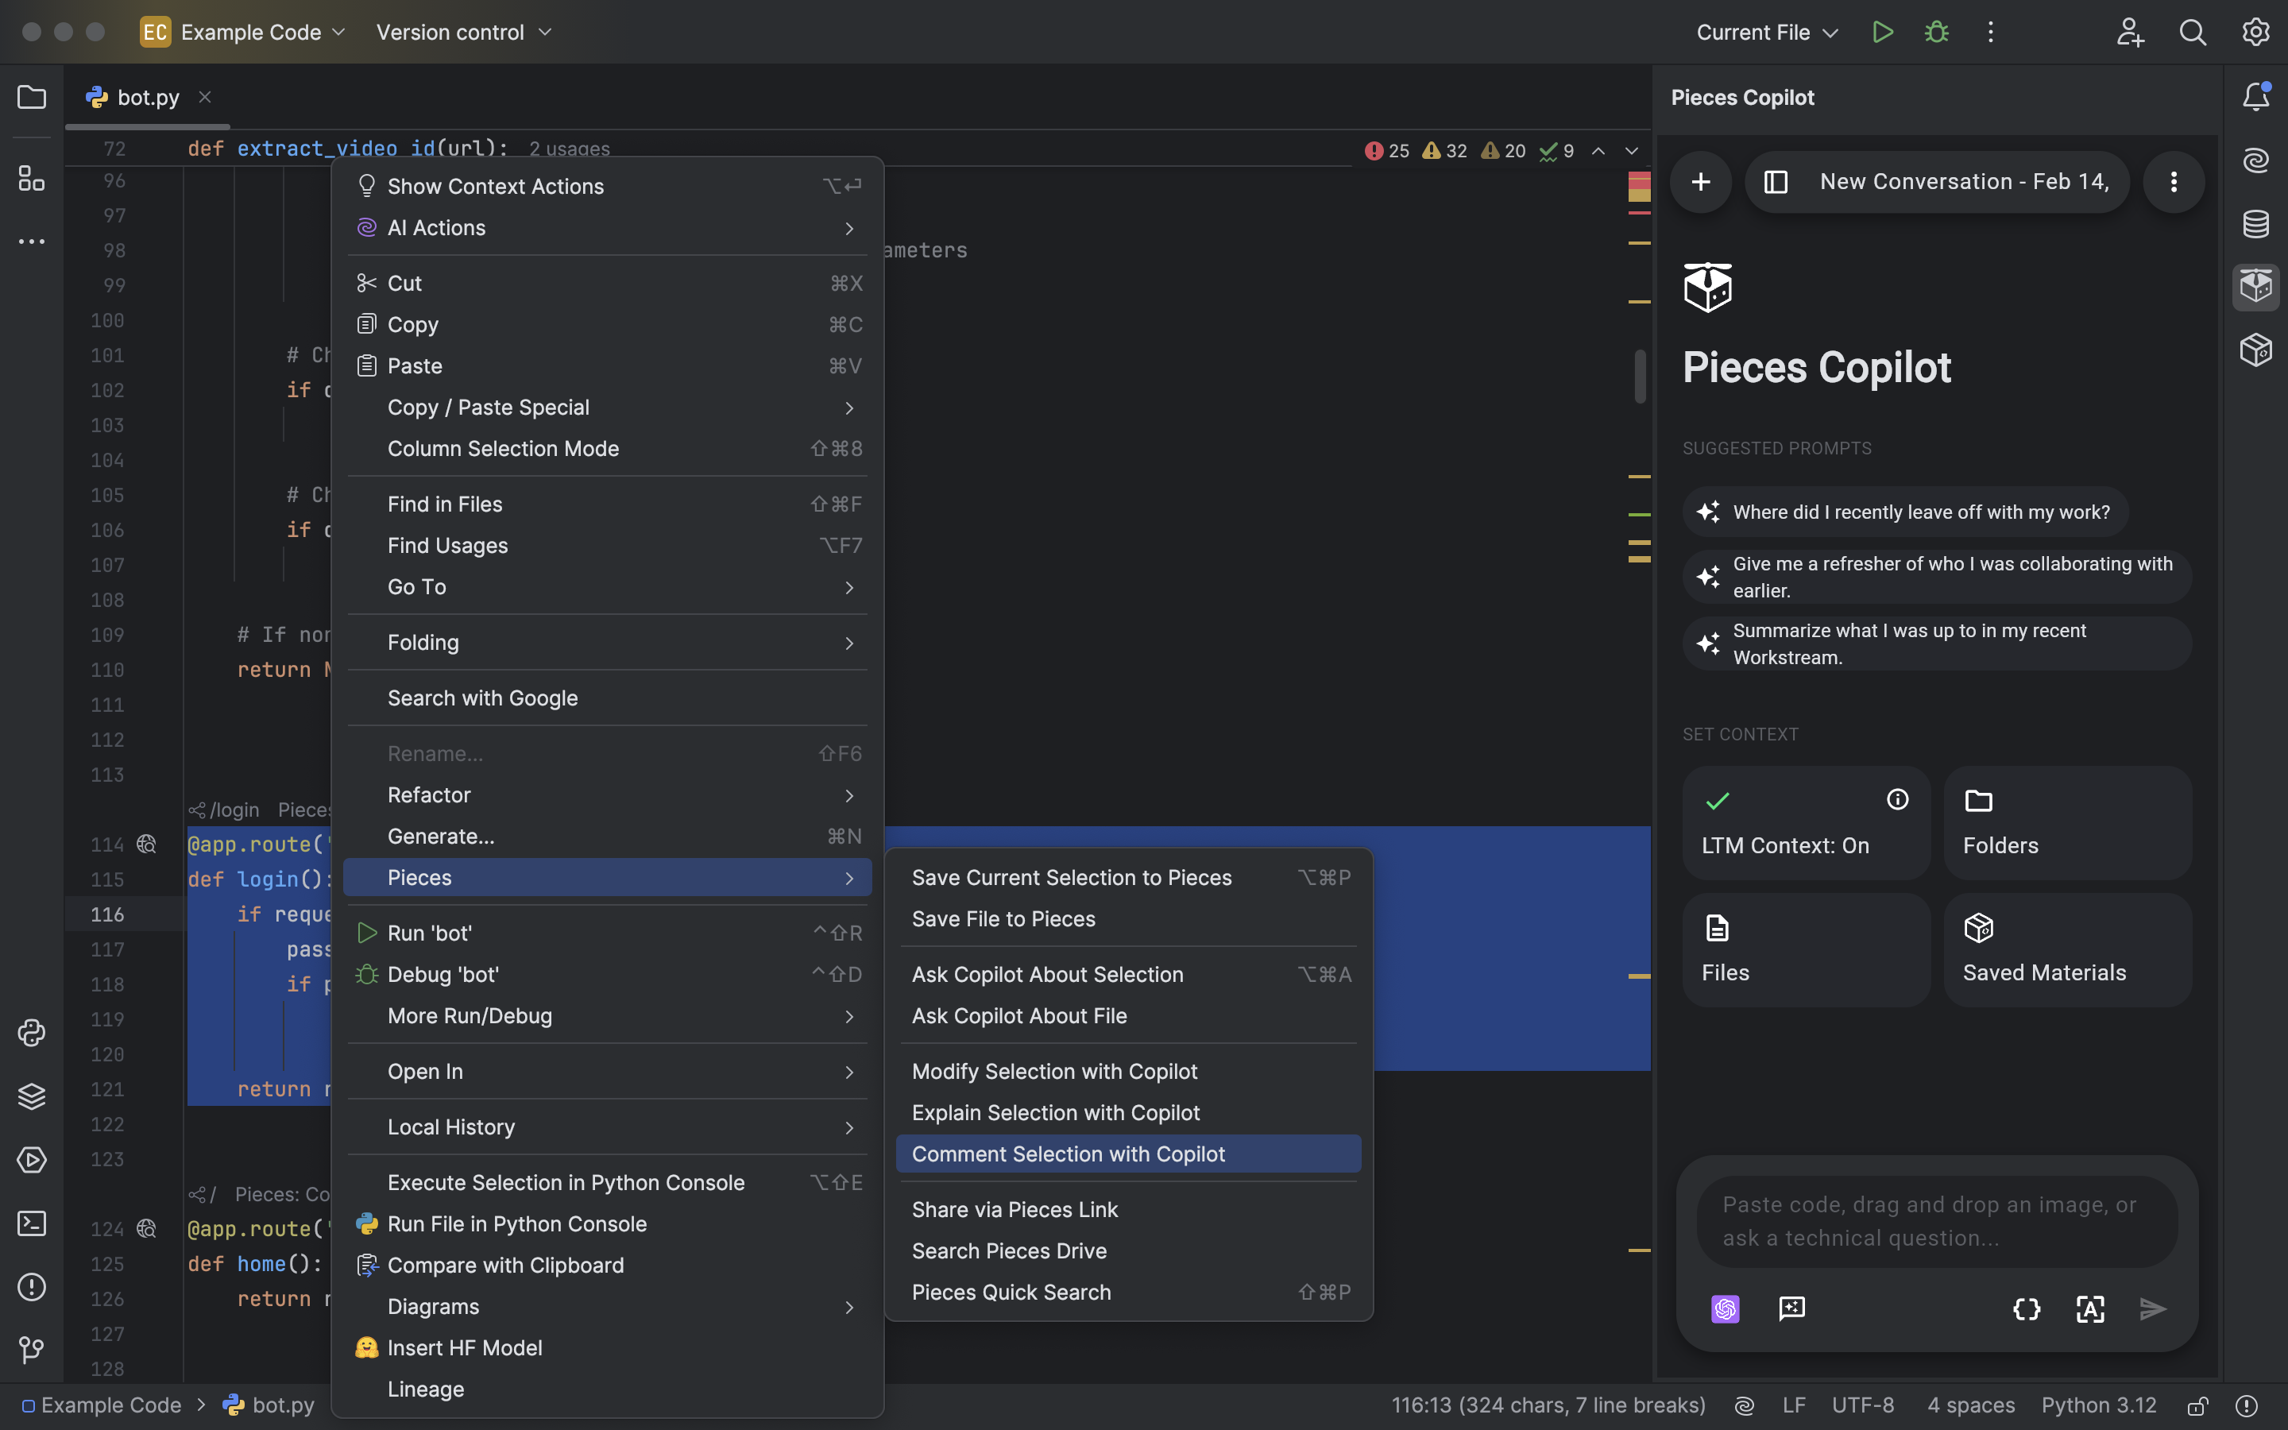Image resolution: width=2288 pixels, height=1430 pixels.
Task: Open the Current File run configuration dropdown
Action: [x=1766, y=32]
